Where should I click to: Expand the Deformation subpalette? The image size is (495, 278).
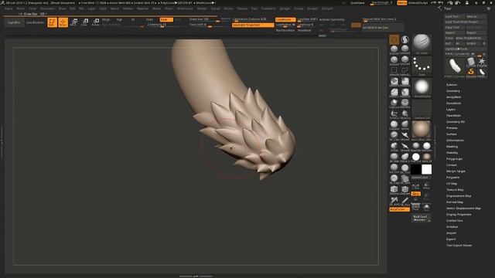pyautogui.click(x=455, y=141)
